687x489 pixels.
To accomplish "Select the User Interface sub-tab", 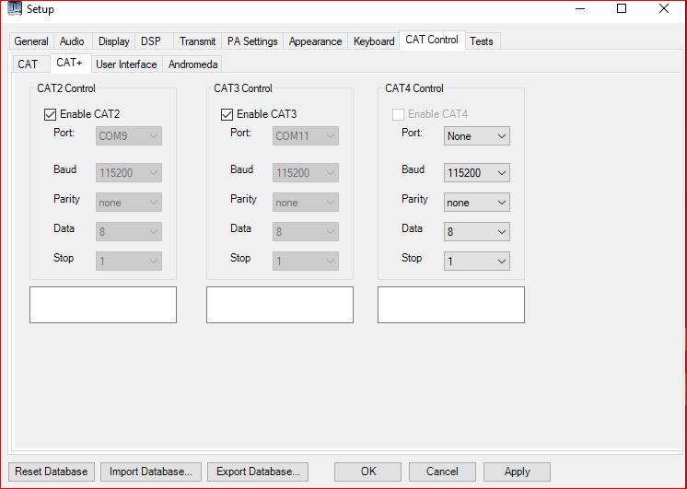I will [x=126, y=64].
